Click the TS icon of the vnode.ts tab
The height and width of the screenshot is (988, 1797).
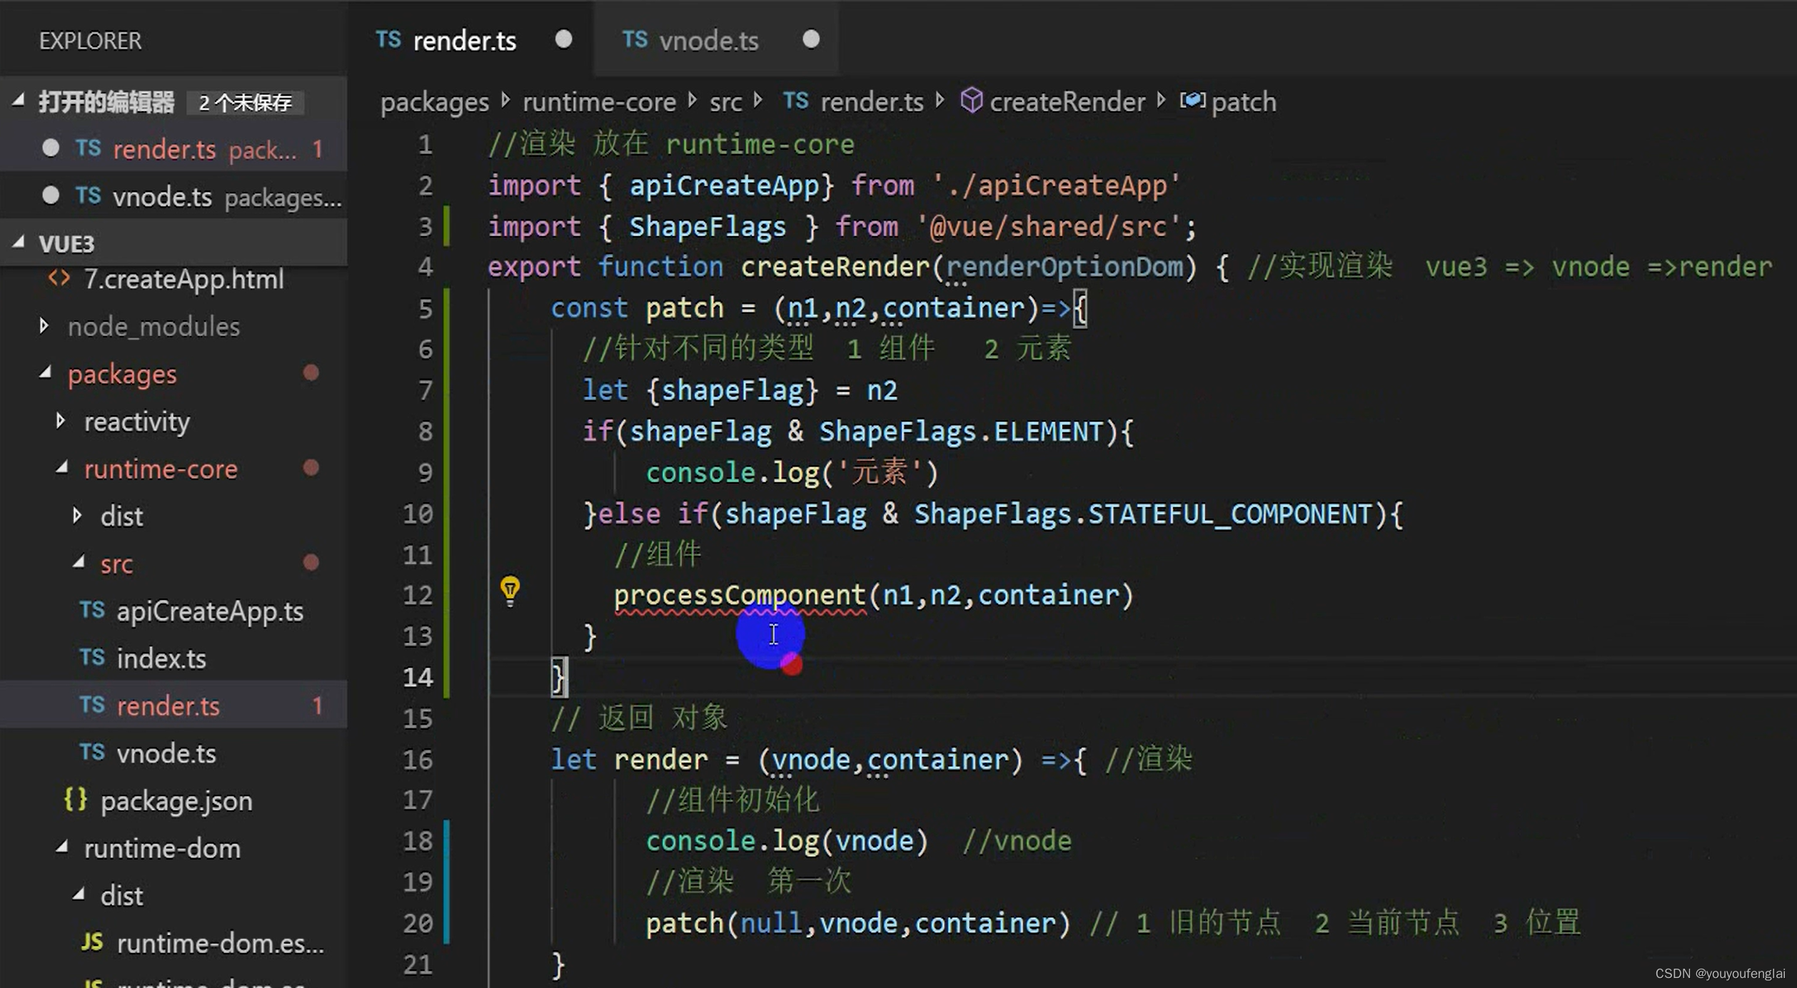[x=635, y=39]
